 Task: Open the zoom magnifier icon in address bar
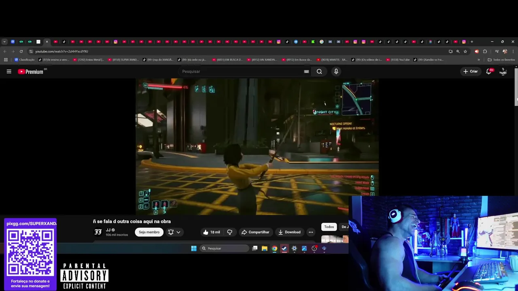[458, 51]
